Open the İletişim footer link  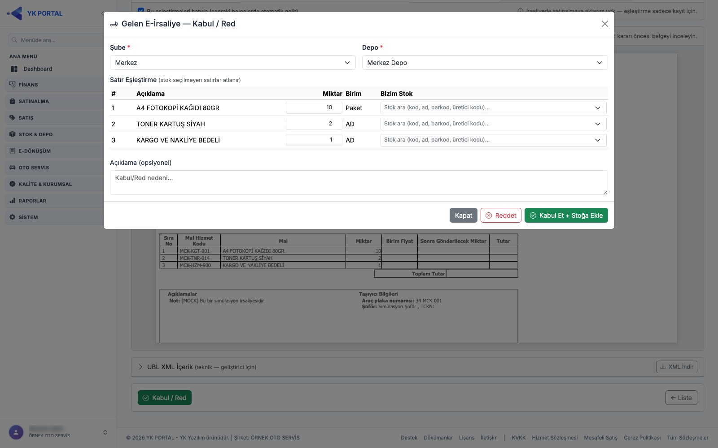tap(489, 438)
